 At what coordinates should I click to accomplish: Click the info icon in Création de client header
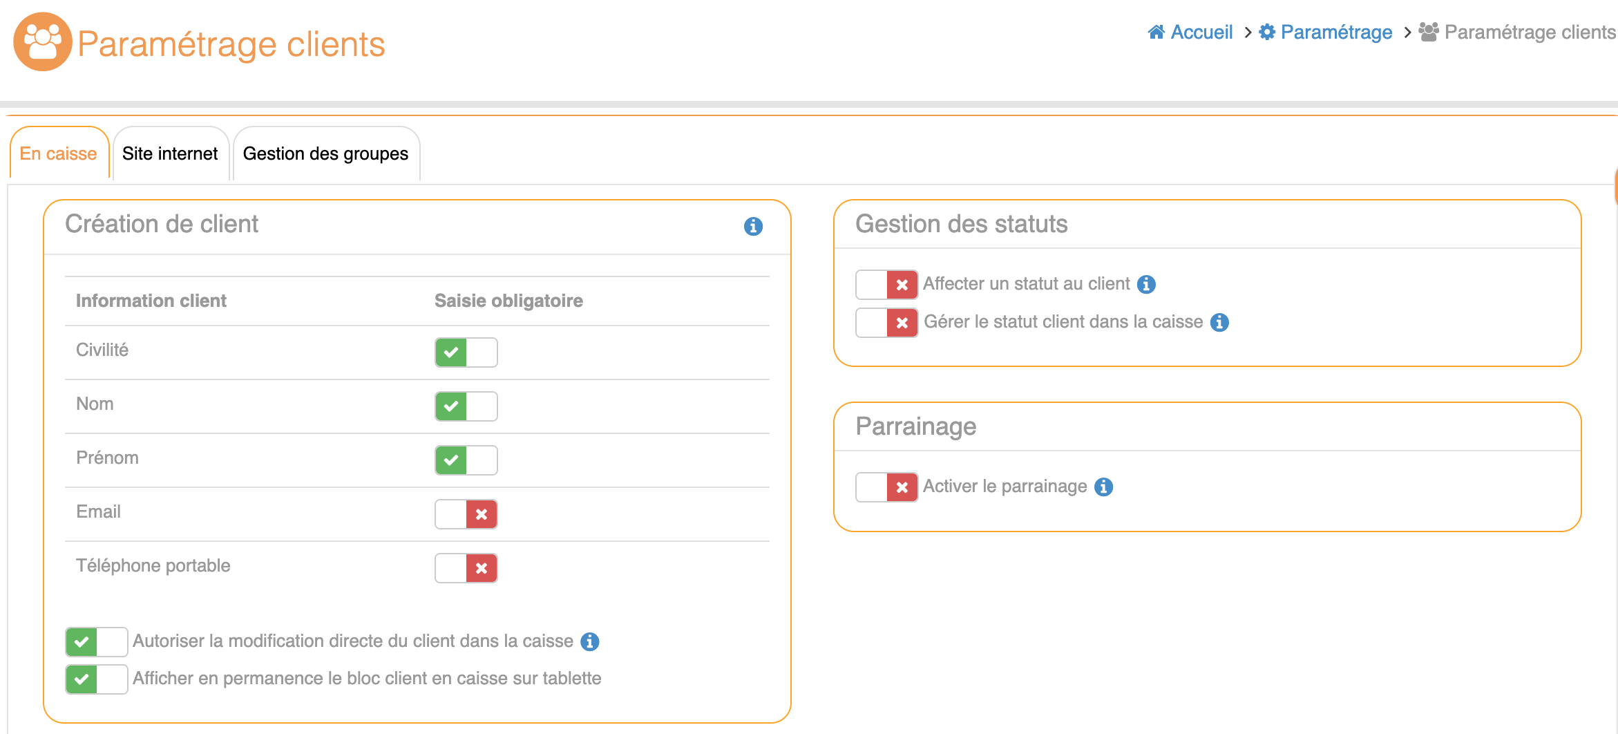pyautogui.click(x=753, y=226)
